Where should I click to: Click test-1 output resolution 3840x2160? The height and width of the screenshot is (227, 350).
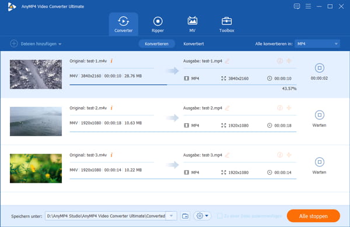pos(238,79)
